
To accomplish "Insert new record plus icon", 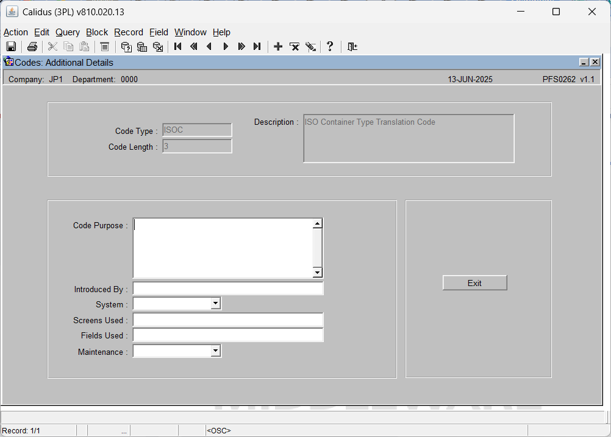I will tap(278, 47).
